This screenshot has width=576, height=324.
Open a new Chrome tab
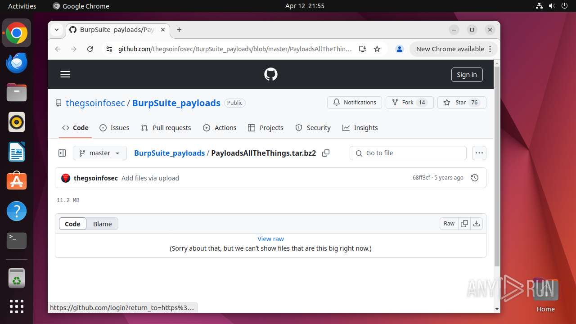click(x=179, y=30)
